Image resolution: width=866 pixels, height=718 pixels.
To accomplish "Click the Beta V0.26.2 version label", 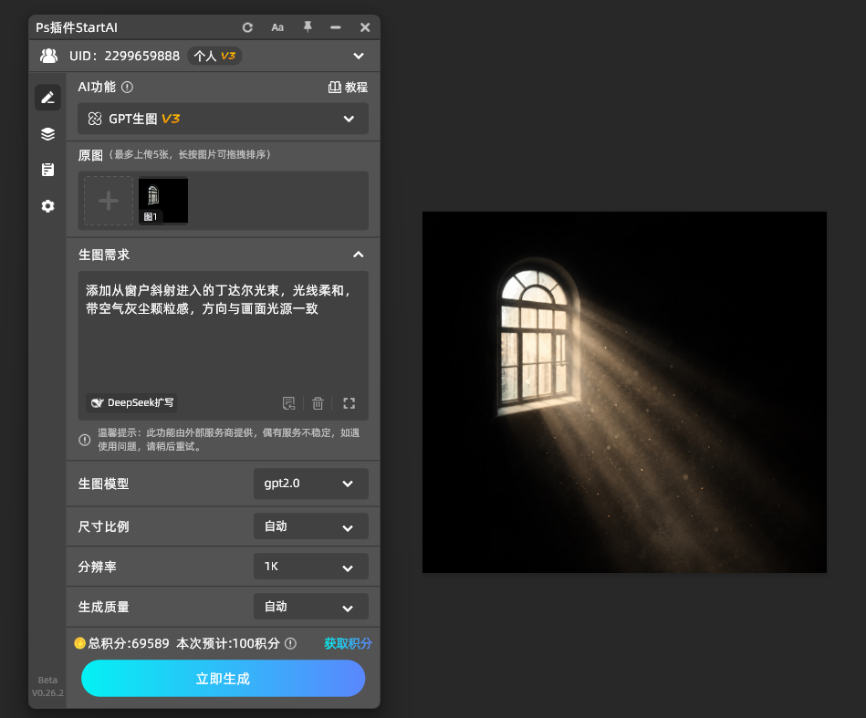I will coord(47,686).
